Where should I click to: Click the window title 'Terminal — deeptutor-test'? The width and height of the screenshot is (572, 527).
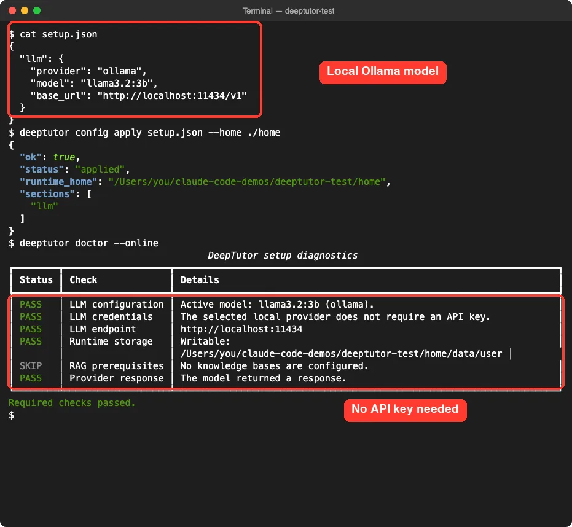[x=288, y=11]
